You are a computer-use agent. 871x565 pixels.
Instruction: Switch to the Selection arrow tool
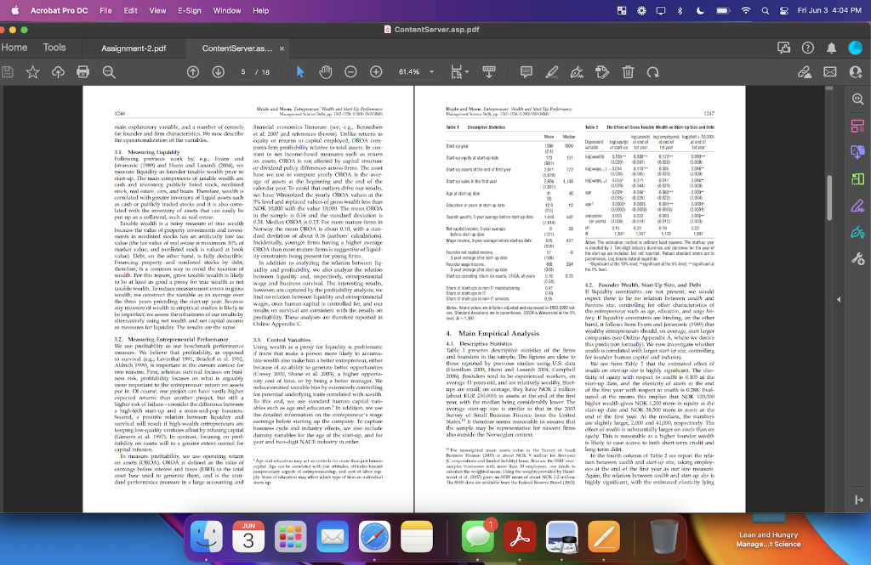(300, 72)
